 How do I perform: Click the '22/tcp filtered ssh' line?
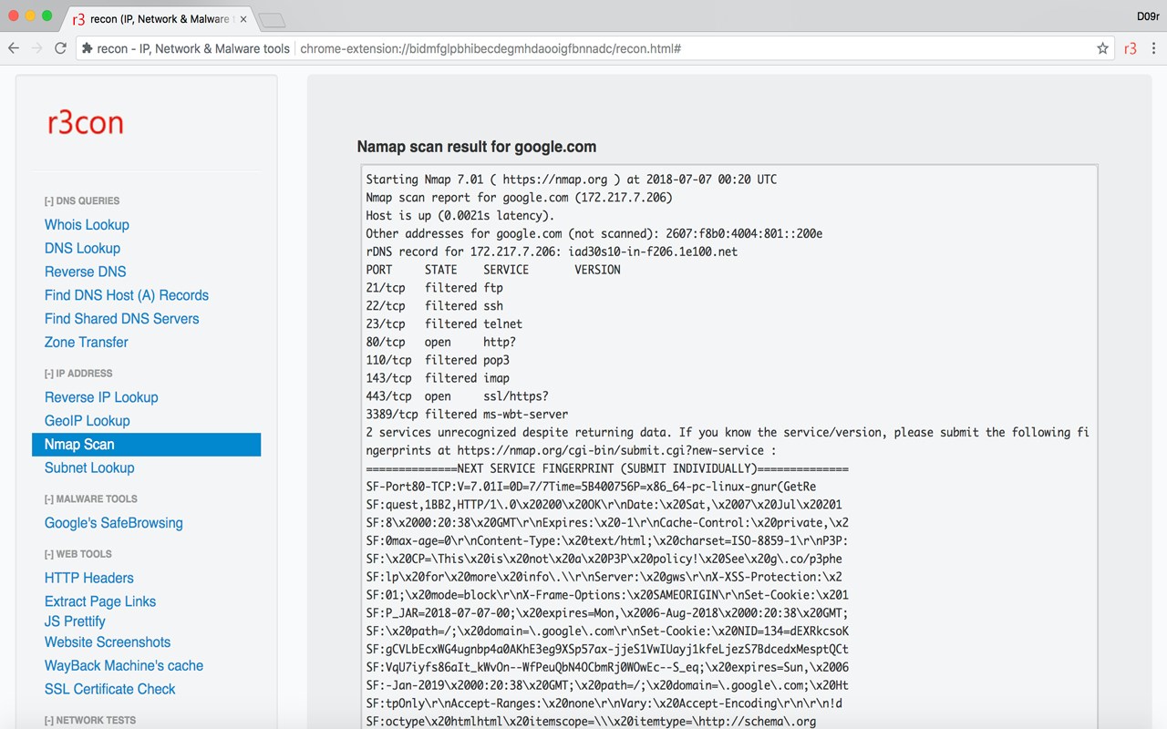pyautogui.click(x=435, y=306)
